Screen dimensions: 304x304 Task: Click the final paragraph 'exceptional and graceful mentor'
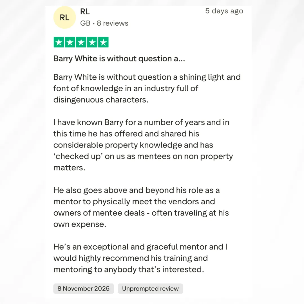click(x=140, y=258)
